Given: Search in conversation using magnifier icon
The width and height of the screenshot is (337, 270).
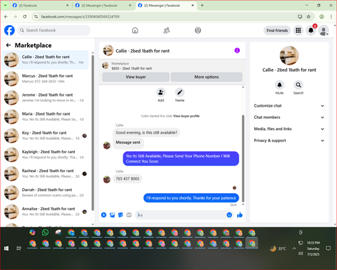Looking at the screenshot, I should click(299, 85).
